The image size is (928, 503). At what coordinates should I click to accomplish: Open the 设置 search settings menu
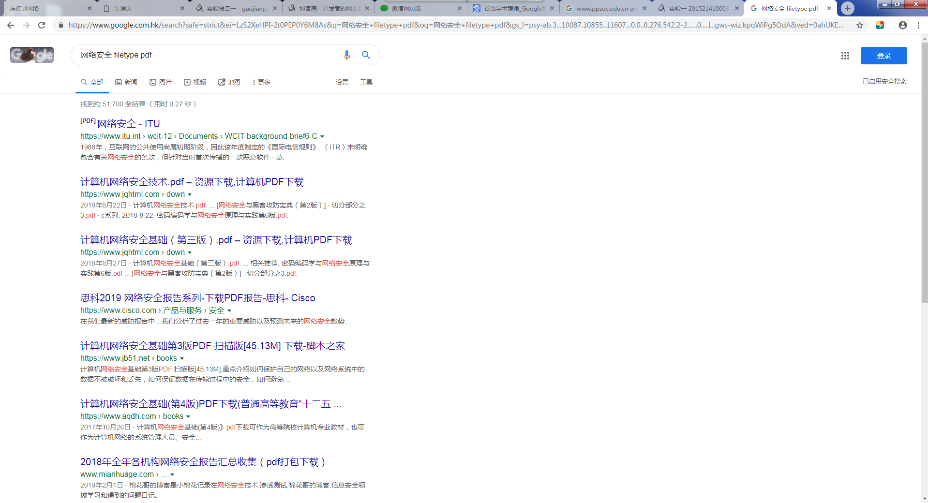[x=342, y=82]
